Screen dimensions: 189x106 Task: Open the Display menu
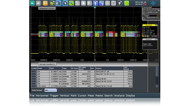click(131, 95)
